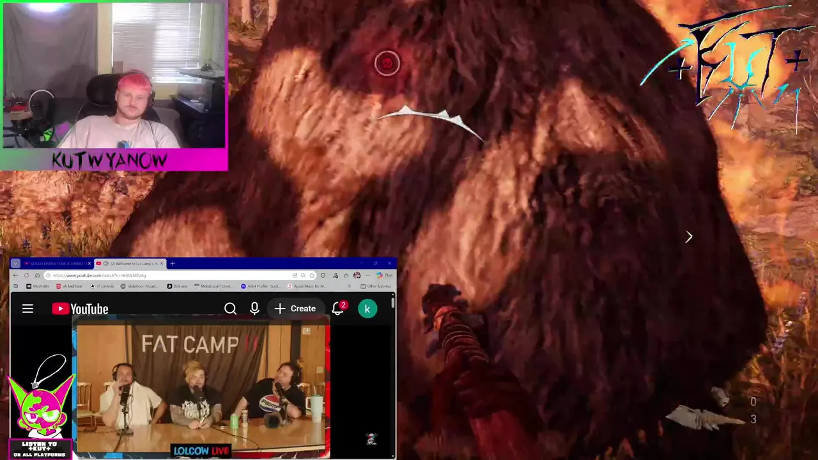Open the Bolt.new bookmark
The image size is (818, 460).
coord(178,286)
